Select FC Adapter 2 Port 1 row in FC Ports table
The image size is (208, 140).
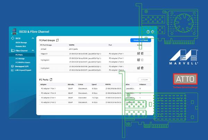click(95, 98)
